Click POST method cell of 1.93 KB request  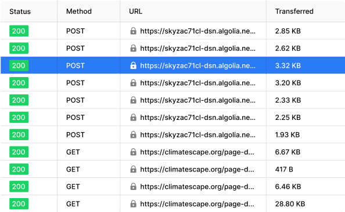pyautogui.click(x=76, y=134)
